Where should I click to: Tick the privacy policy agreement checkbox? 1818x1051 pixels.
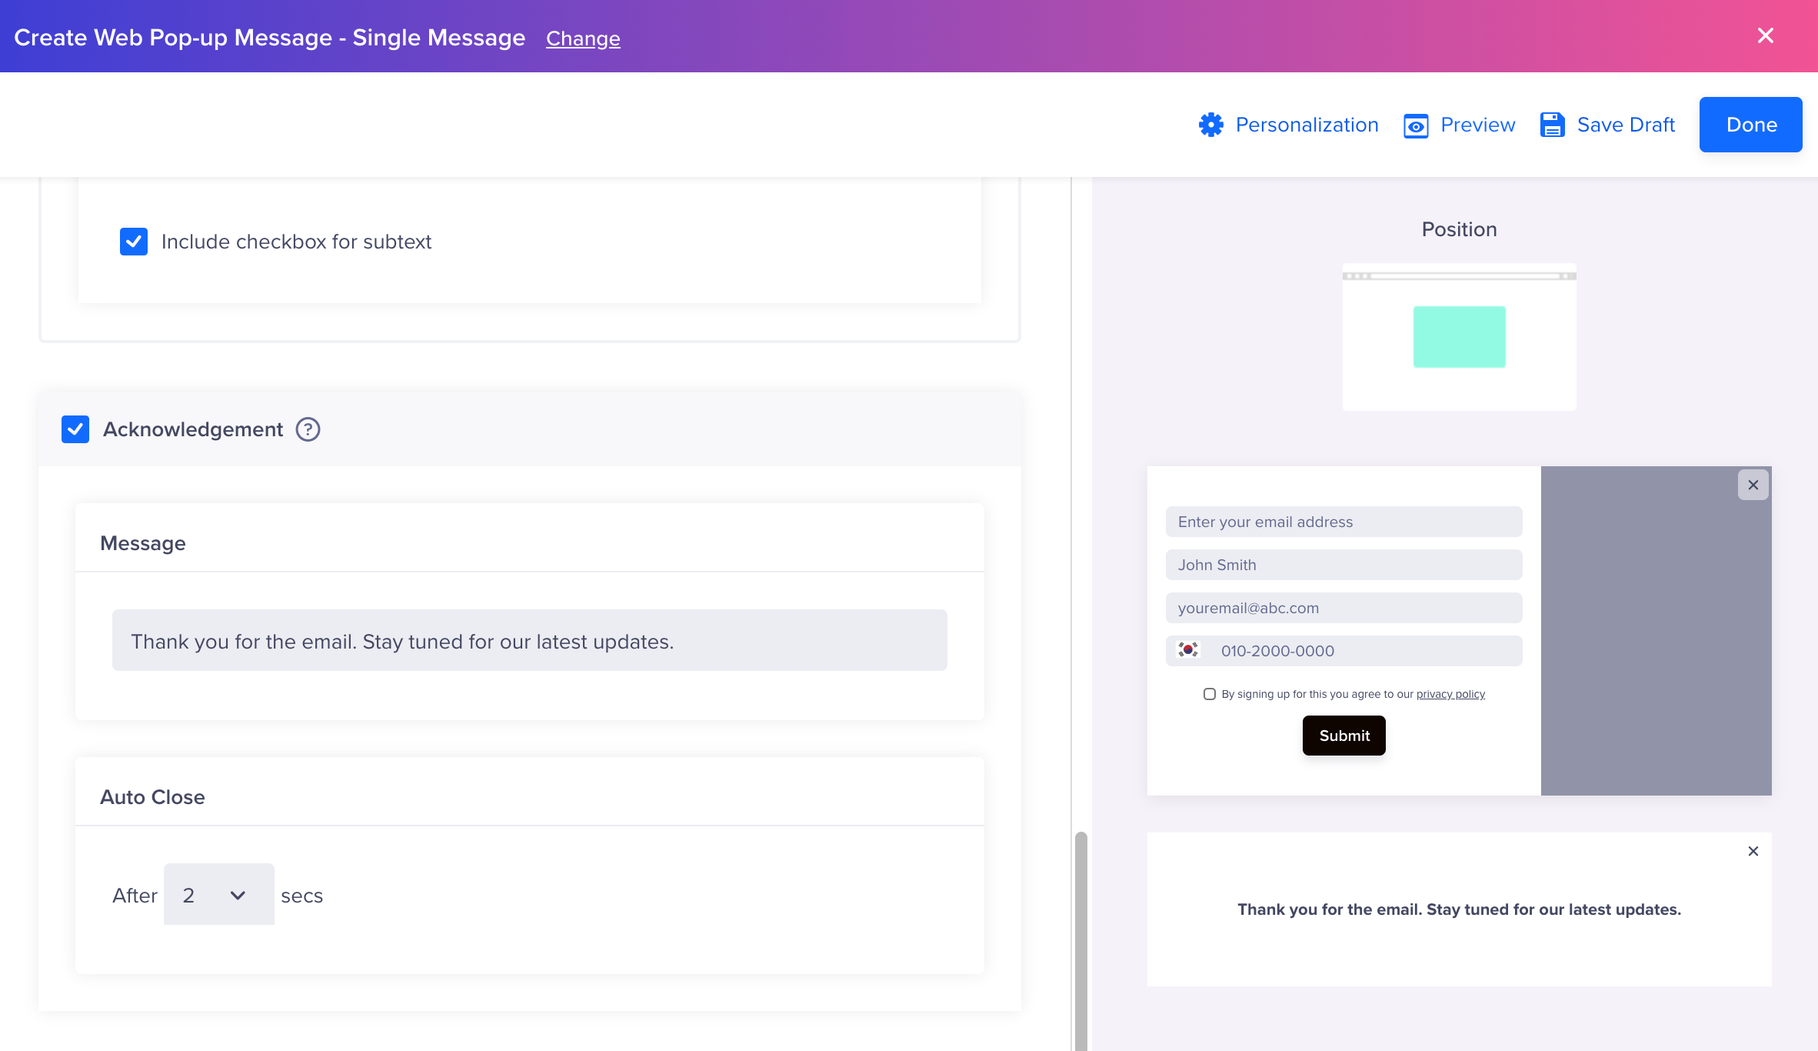tap(1210, 694)
